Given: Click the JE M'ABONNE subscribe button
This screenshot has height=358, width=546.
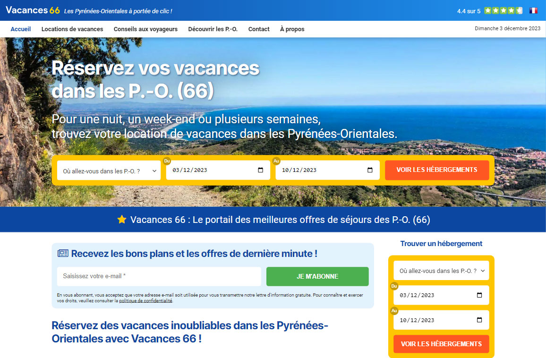Looking at the screenshot, I should 317,276.
